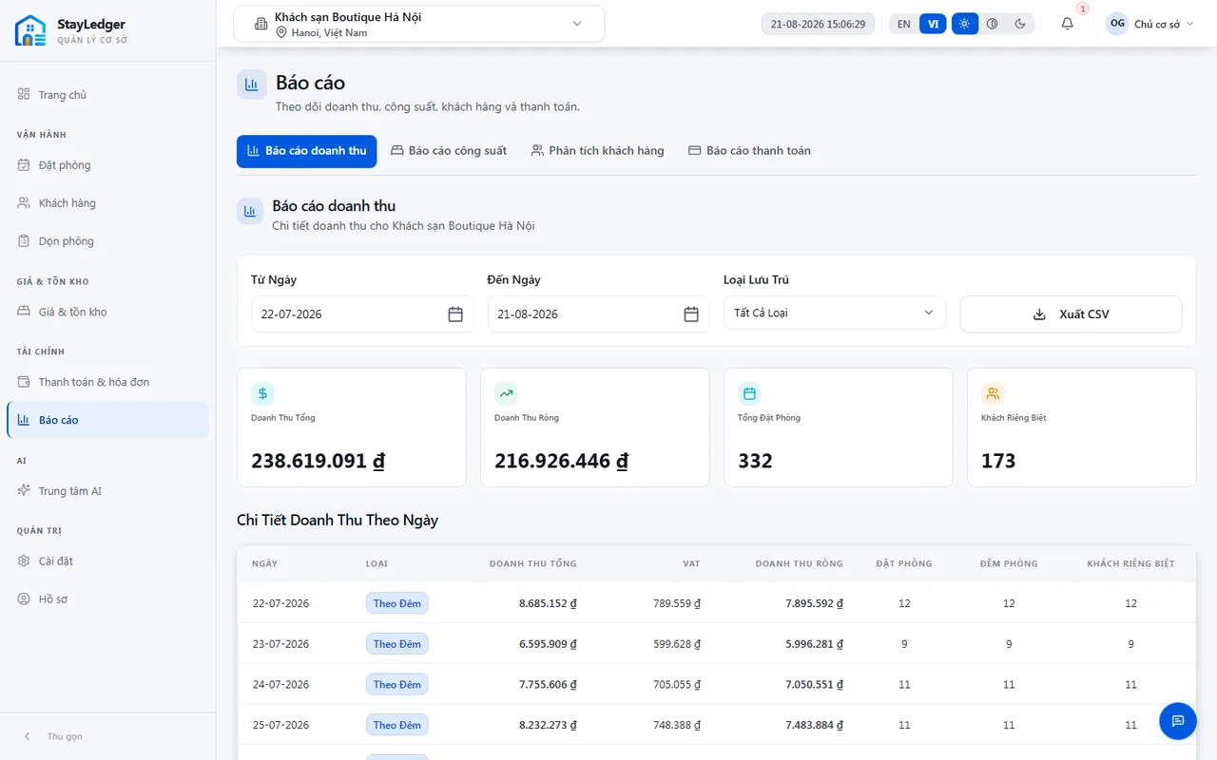This screenshot has height=760, width=1217.
Task: Click the hotel building icon
Action: [261, 24]
